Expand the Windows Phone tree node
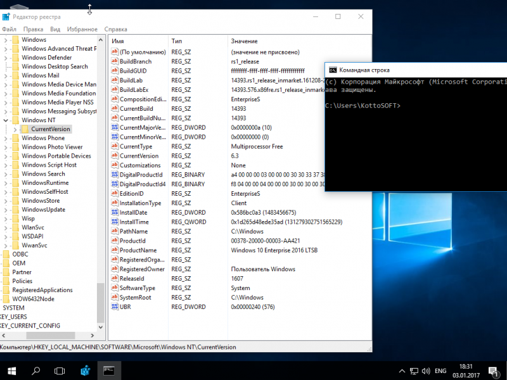507x380 pixels. [x=6, y=138]
